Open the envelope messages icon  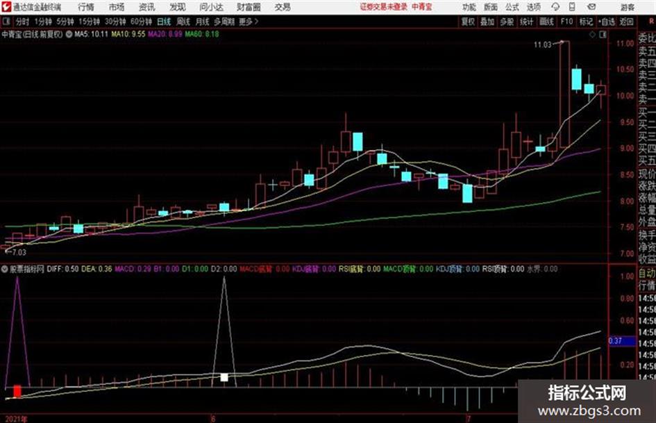(x=591, y=7)
